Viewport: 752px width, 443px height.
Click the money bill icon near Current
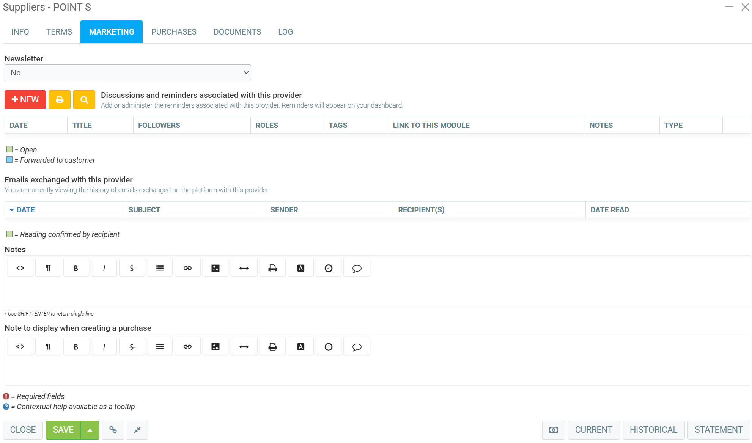554,430
